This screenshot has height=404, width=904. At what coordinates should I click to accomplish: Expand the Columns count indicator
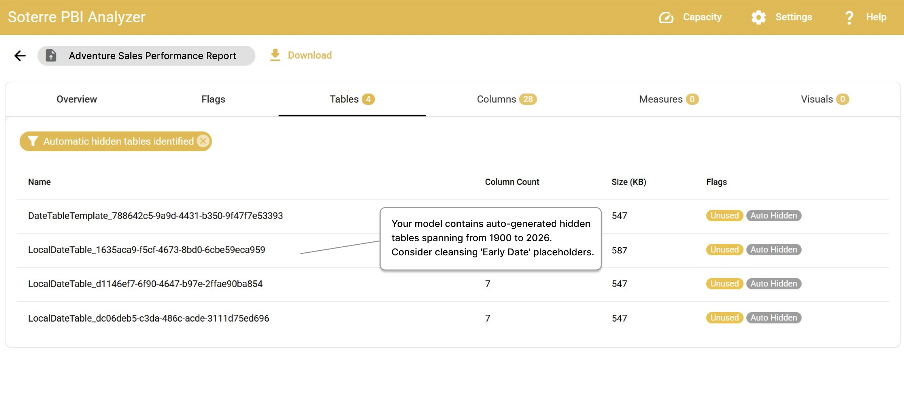point(528,99)
